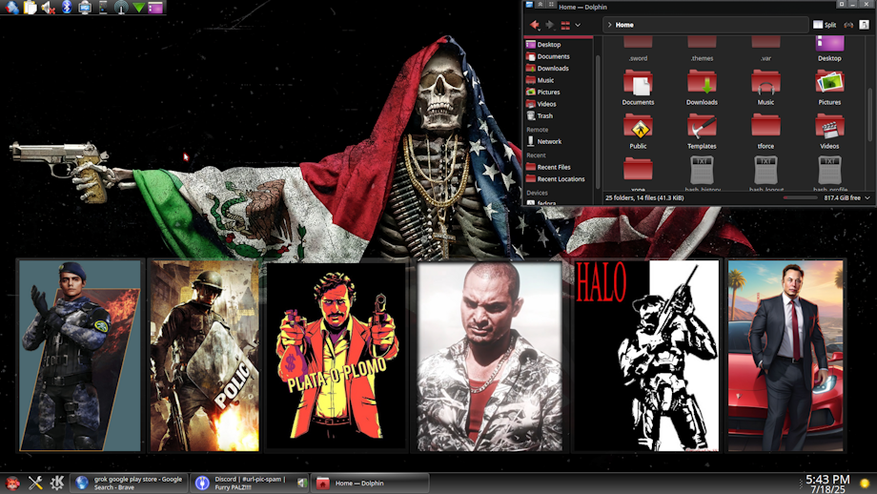Open the Public folder
Screen dimensions: 877x494
point(638,131)
